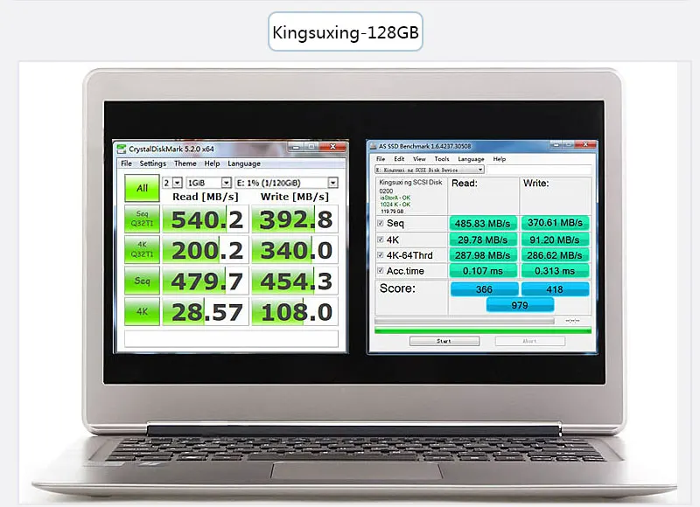Click the CrystalDiskMark title bar app icon
This screenshot has width=700, height=507.
[122, 149]
